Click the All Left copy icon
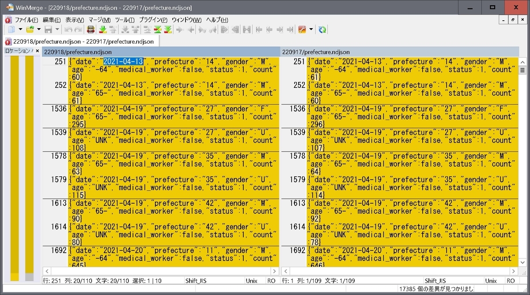 [x=235, y=30]
